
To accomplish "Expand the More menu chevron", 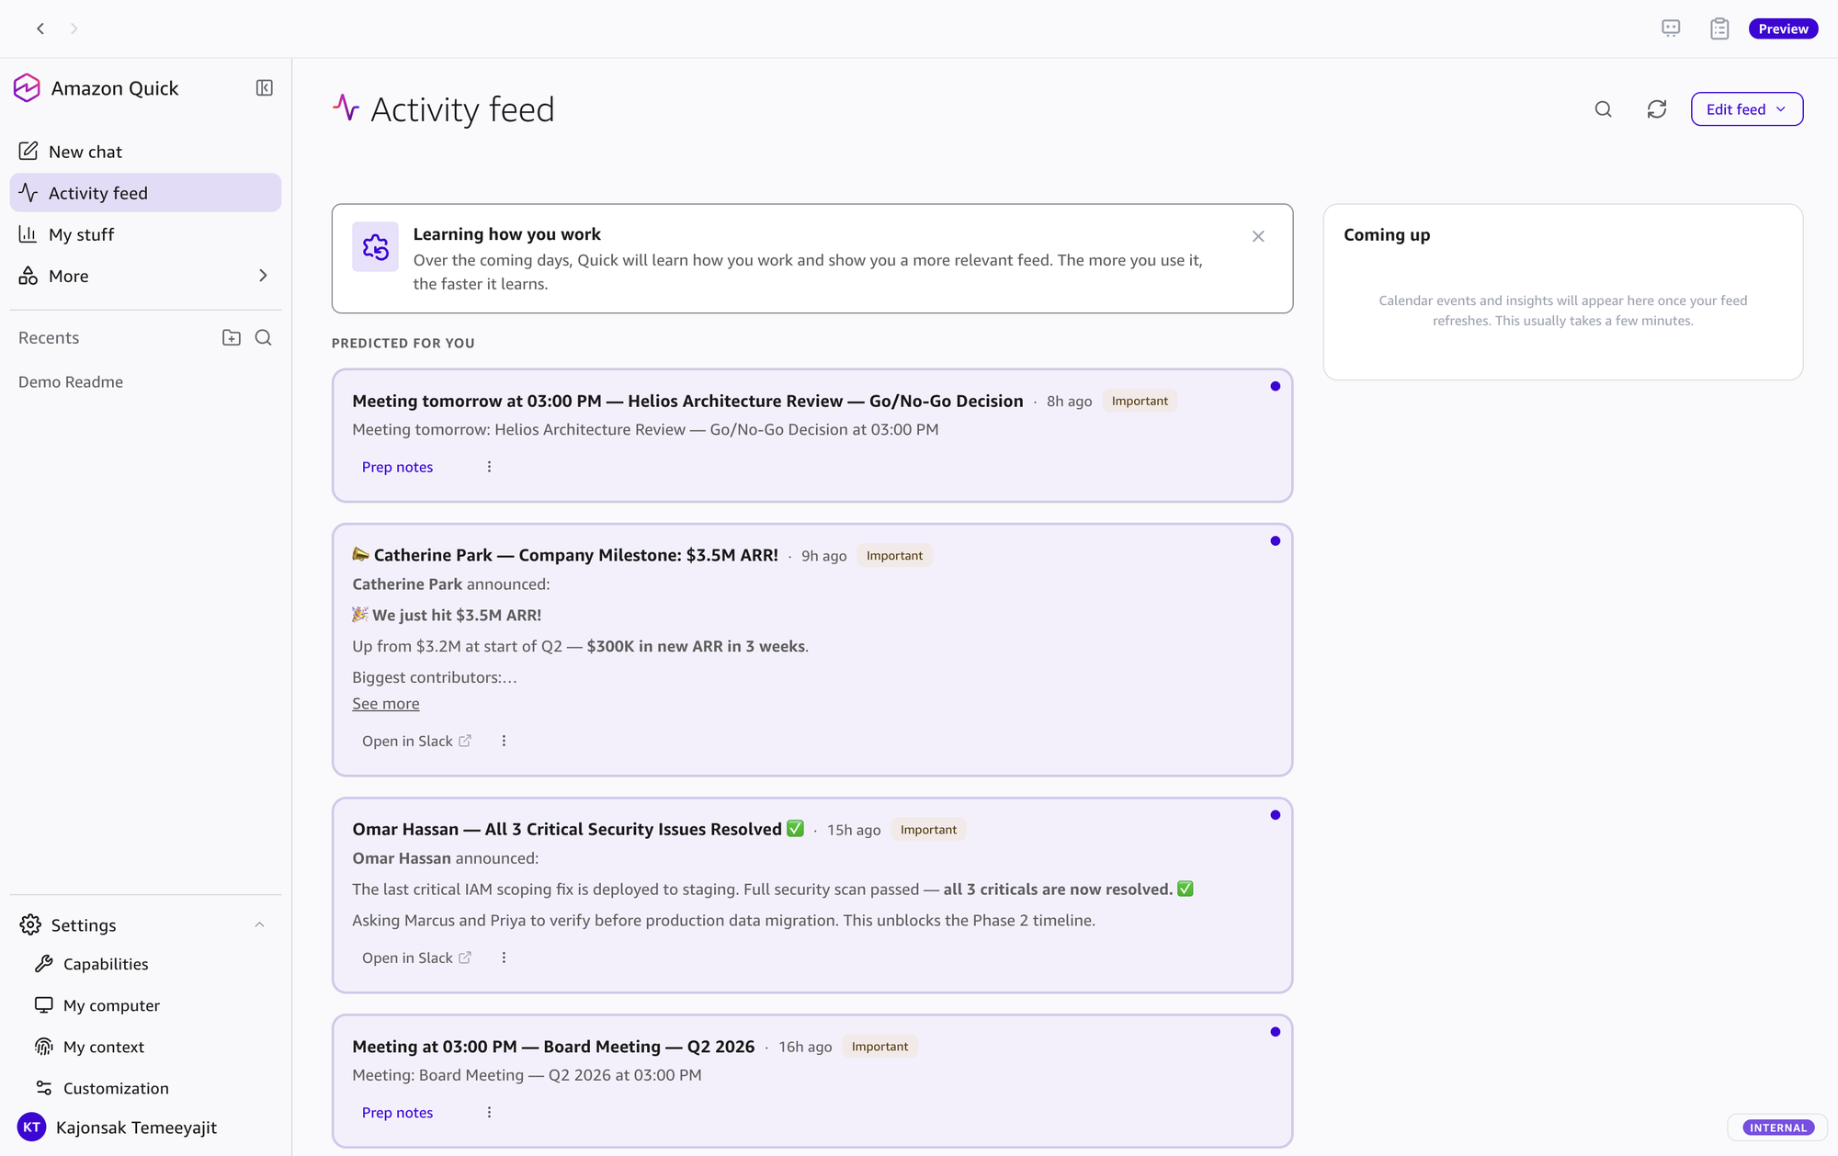I will coord(263,276).
